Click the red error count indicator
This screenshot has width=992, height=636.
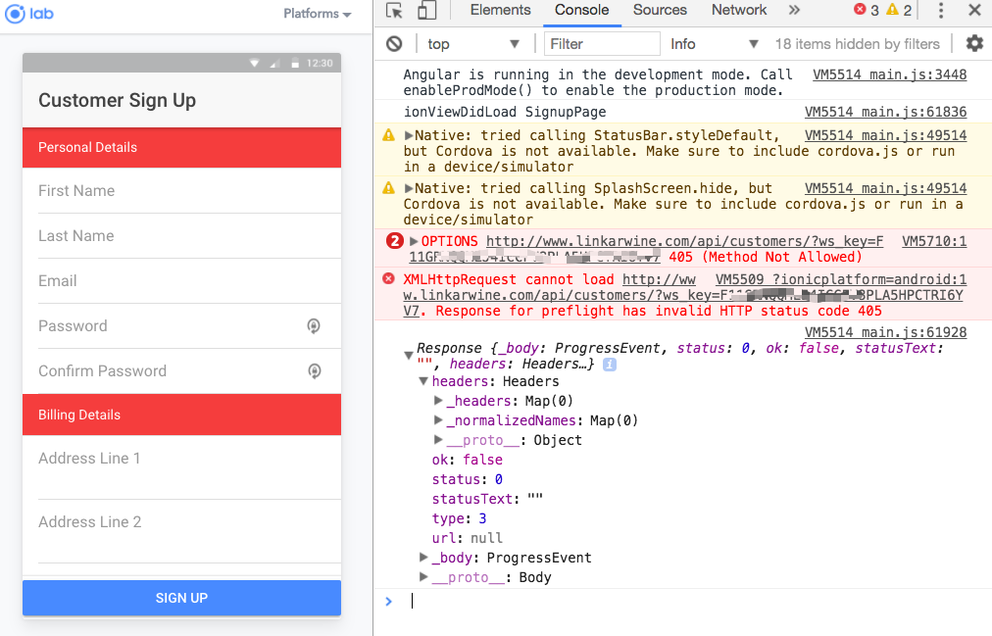click(x=866, y=11)
